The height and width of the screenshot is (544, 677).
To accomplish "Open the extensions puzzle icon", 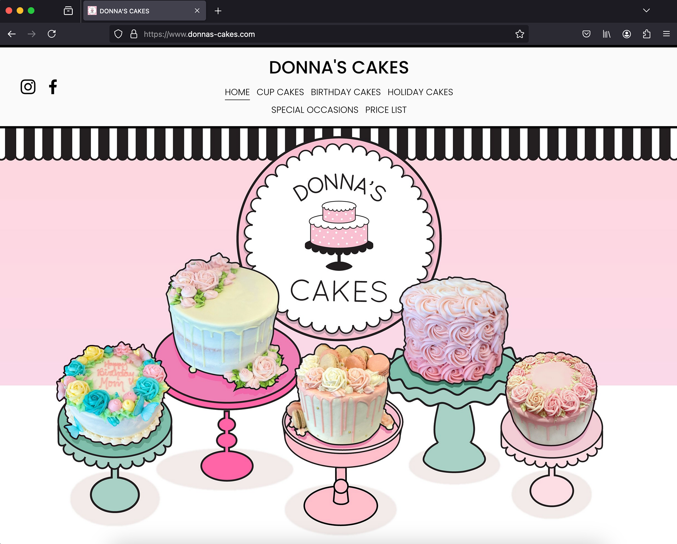I will coord(646,34).
